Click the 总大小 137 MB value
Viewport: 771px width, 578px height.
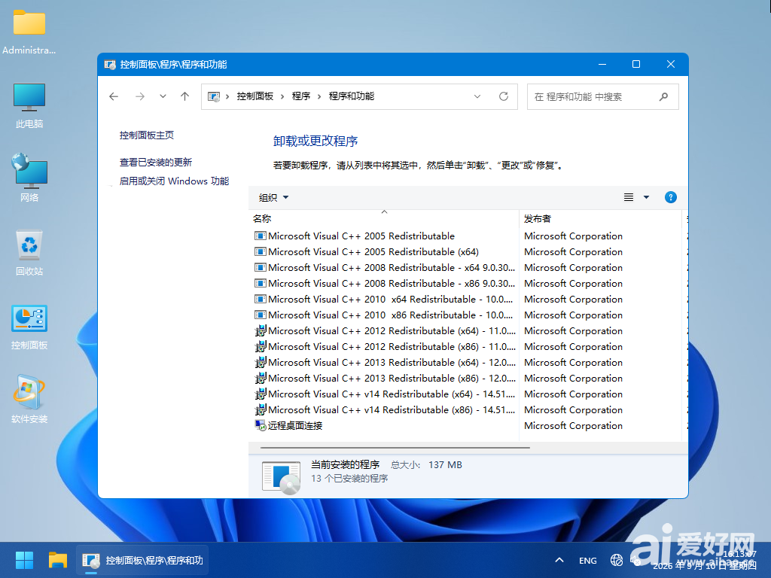tap(445, 464)
